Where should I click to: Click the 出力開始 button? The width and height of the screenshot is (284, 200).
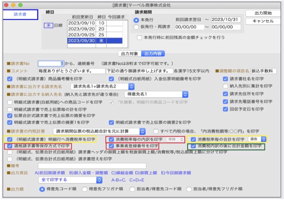tap(263, 13)
